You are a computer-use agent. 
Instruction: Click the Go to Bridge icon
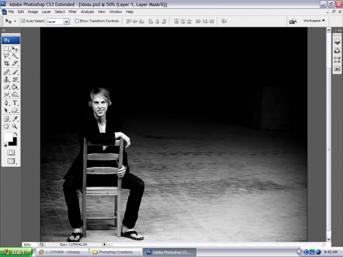pyautogui.click(x=293, y=21)
